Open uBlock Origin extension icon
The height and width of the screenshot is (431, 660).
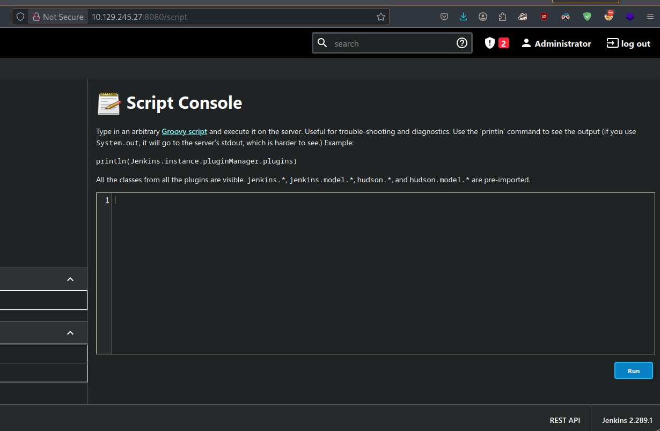544,17
